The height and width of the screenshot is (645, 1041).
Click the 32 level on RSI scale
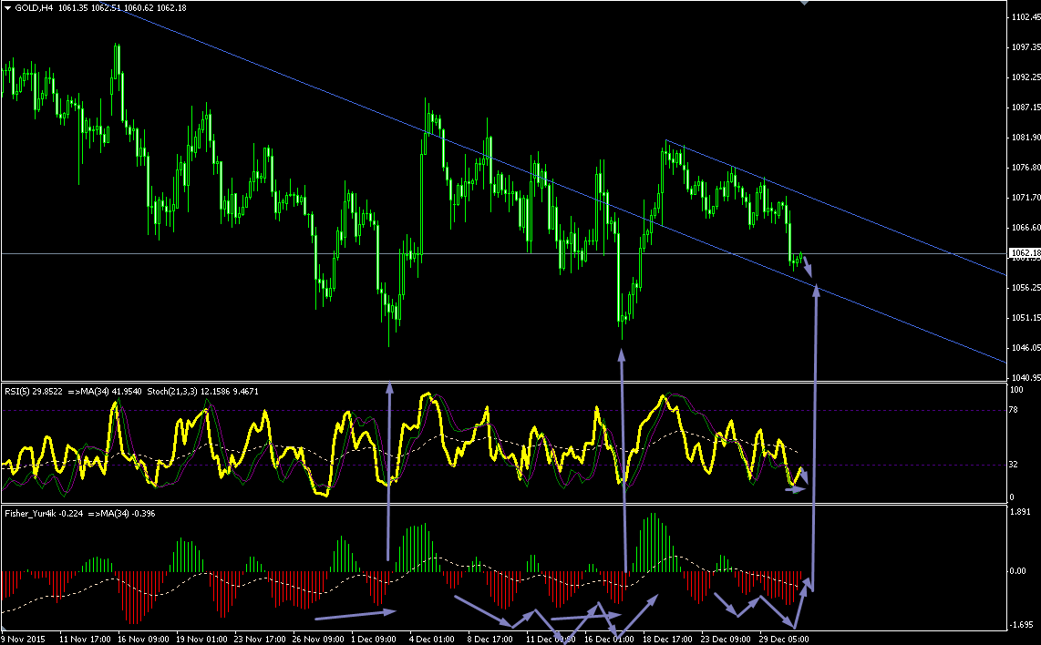click(x=1014, y=465)
